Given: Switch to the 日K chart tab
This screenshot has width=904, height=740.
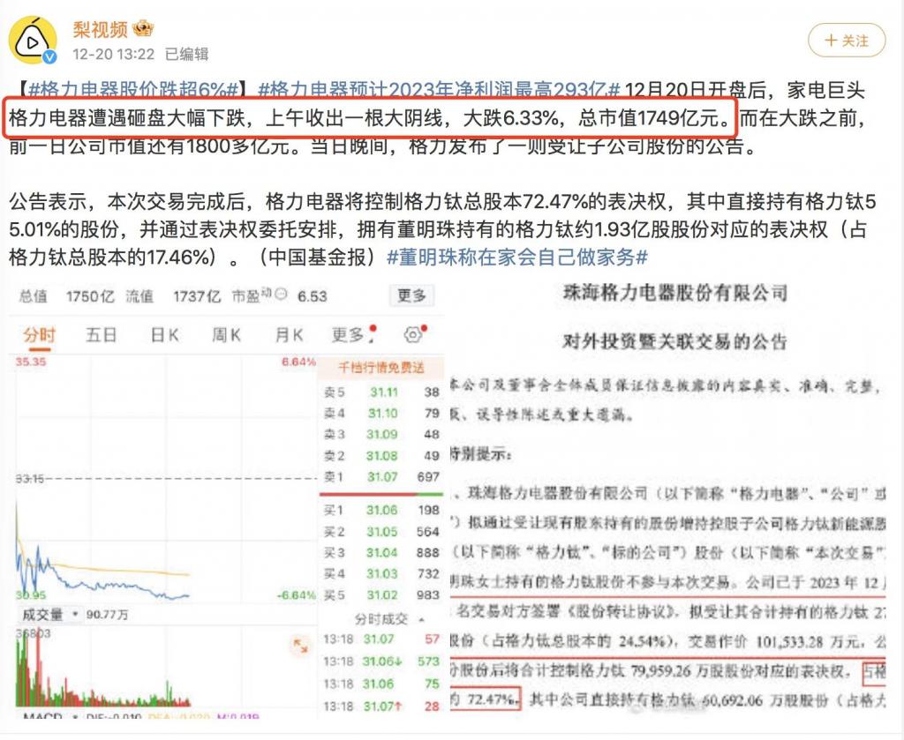Looking at the screenshot, I should pyautogui.click(x=164, y=334).
